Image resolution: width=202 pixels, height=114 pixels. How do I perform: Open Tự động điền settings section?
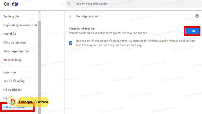(x=12, y=16)
